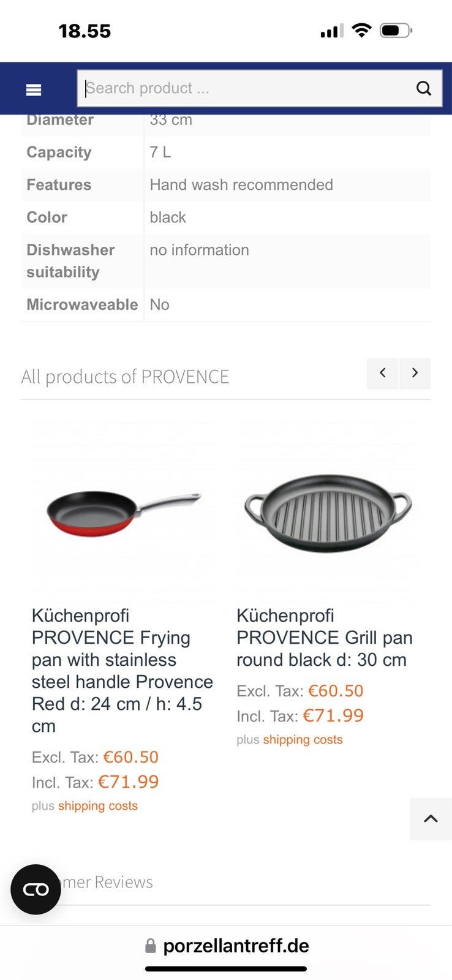452x980 pixels.
Task: Tap the search magnifier icon
Action: (423, 89)
